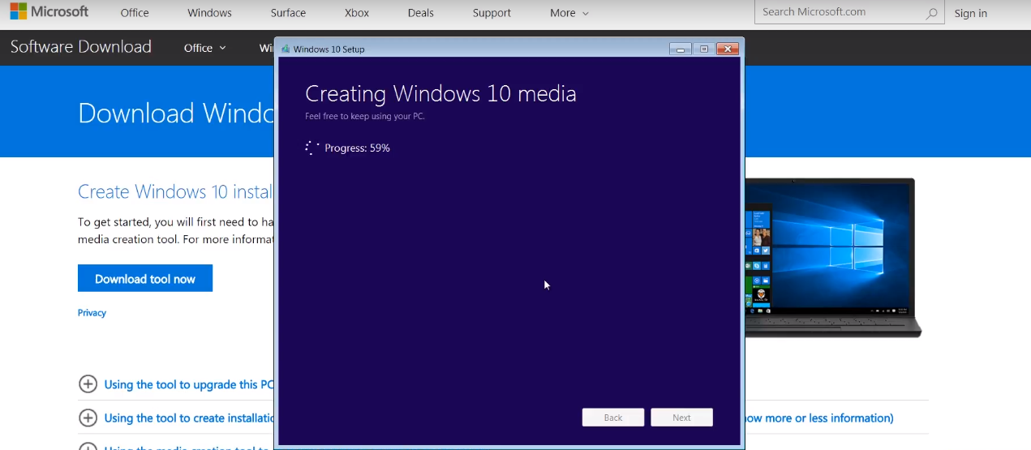Click the Windows 10 Setup title icon

286,49
